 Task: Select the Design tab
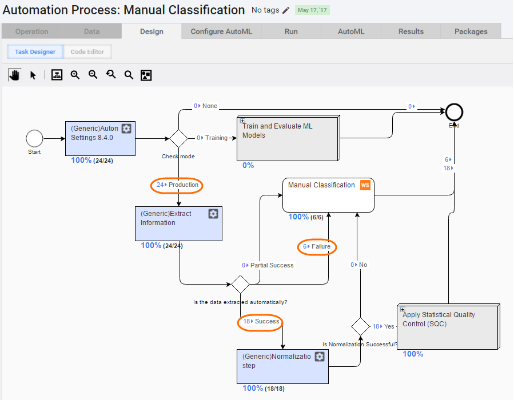[x=152, y=31]
